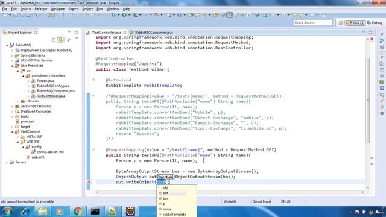Screen dimensions: 386x217
Task: Expand the Spring Elements node
Action: pos(12,55)
